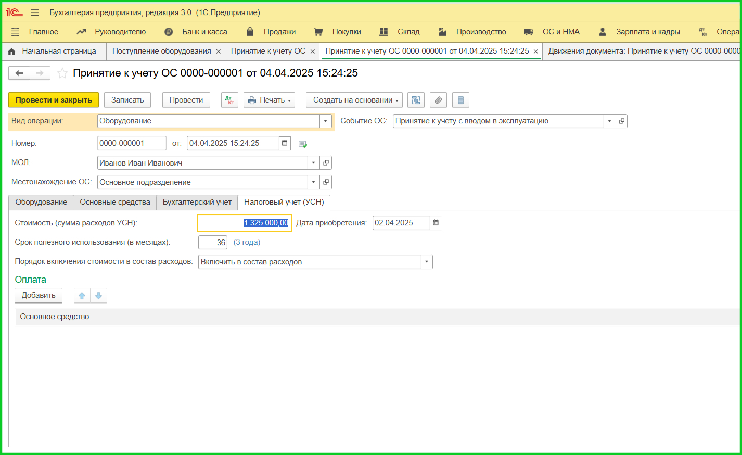Screen dimensions: 742x455
Task: Click the Срок полезного использования field
Action: click(213, 243)
